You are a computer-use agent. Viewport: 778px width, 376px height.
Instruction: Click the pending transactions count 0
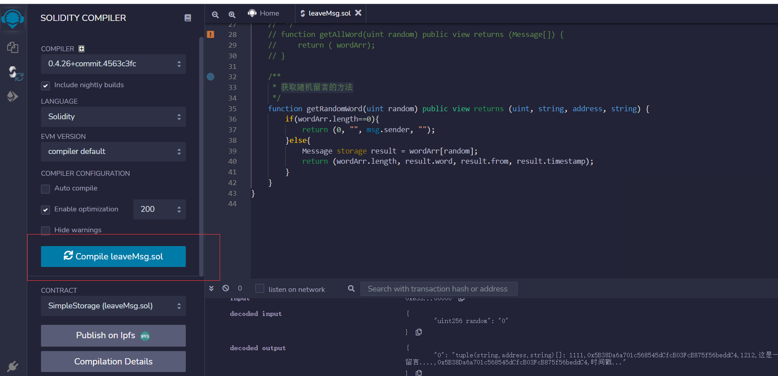[x=240, y=288]
